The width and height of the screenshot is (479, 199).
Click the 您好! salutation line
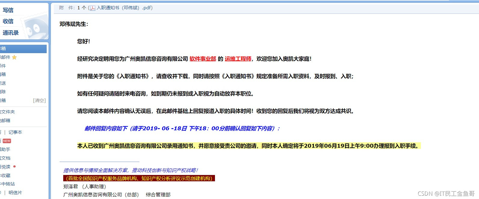coord(84,41)
